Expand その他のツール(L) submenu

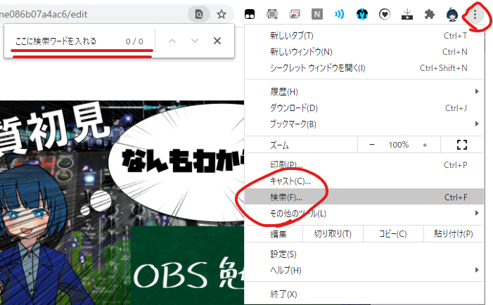(364, 213)
